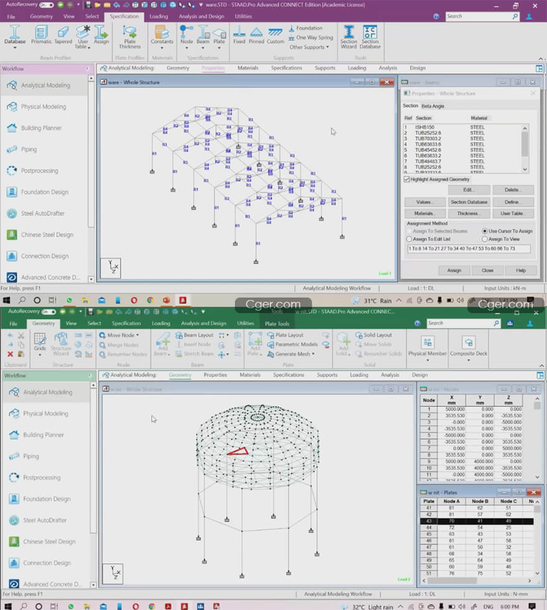Click Plate Layout in the Geometry ribbon
This screenshot has width=547, height=610.
pyautogui.click(x=285, y=335)
